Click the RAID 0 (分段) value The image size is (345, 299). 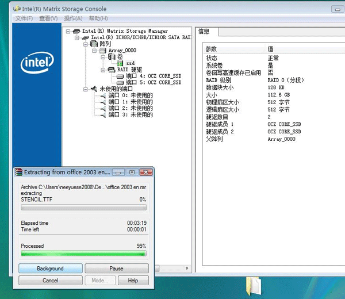point(286,80)
